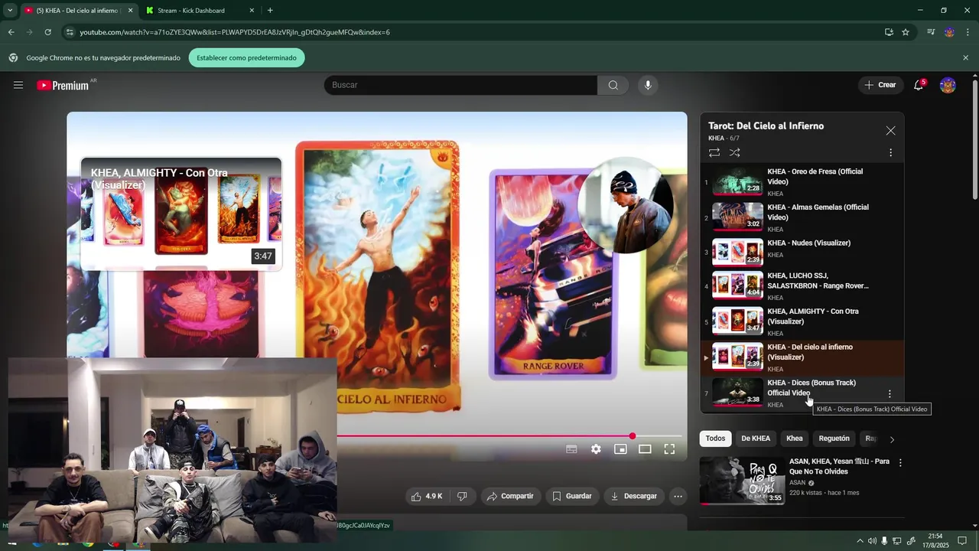Open the YouTube hamburger guide menu
Screen dimensions: 979x551
18,85
